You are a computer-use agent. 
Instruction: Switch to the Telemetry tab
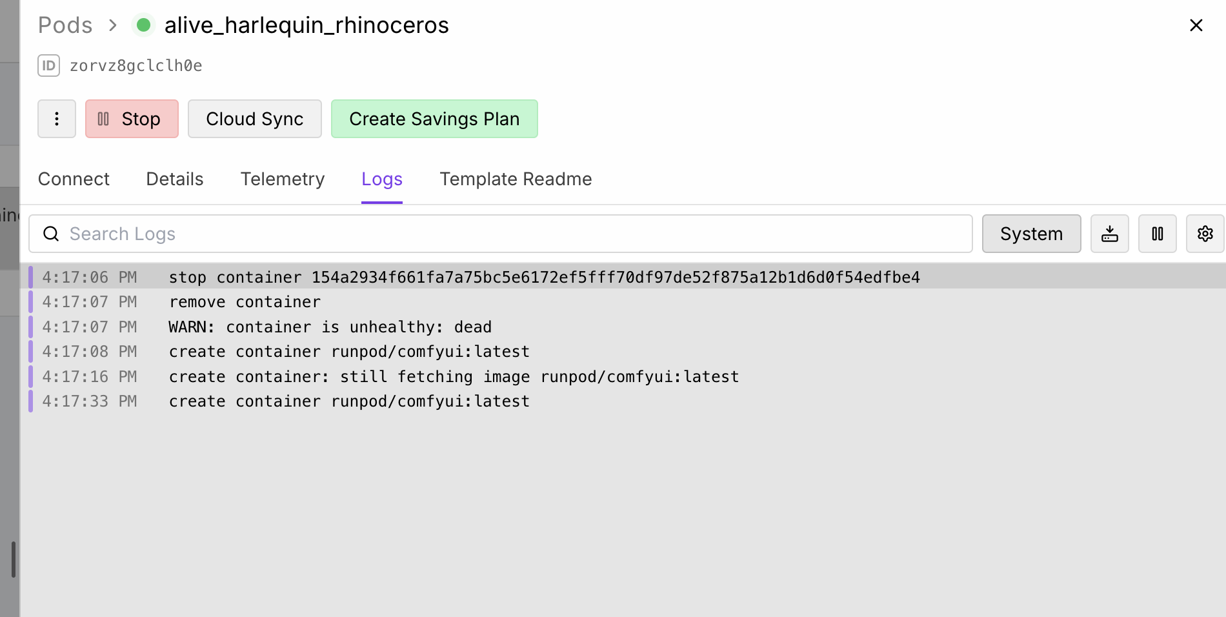283,179
